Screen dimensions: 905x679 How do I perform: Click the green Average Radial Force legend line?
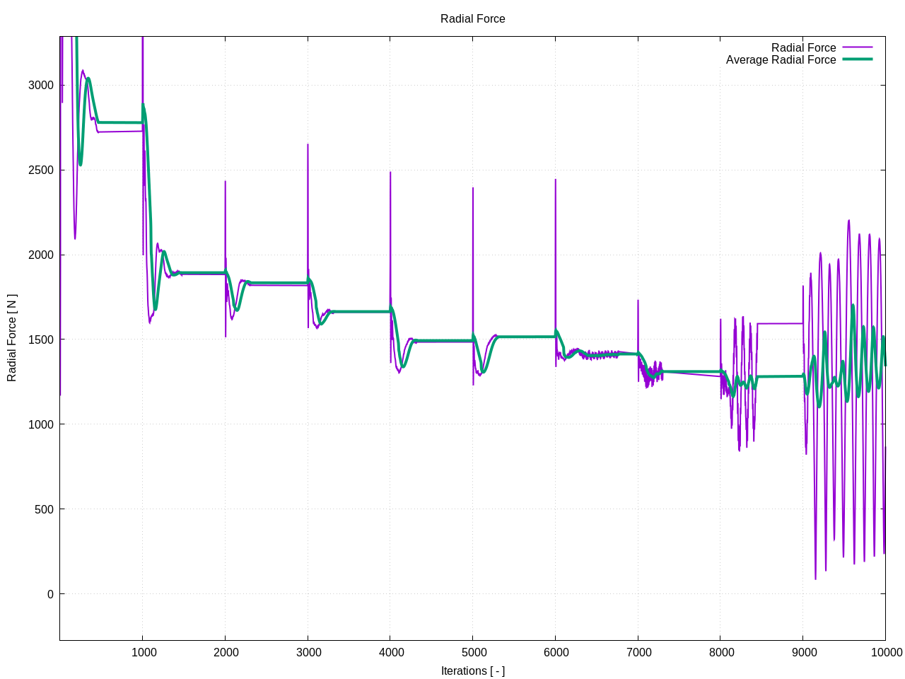pos(857,59)
